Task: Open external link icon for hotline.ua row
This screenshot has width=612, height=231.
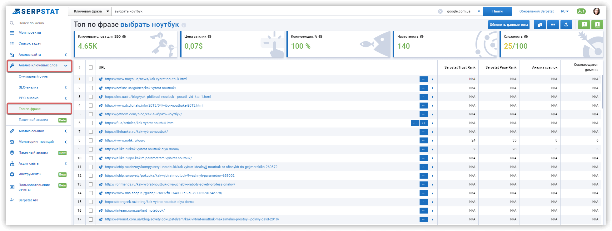Action: click(x=101, y=88)
